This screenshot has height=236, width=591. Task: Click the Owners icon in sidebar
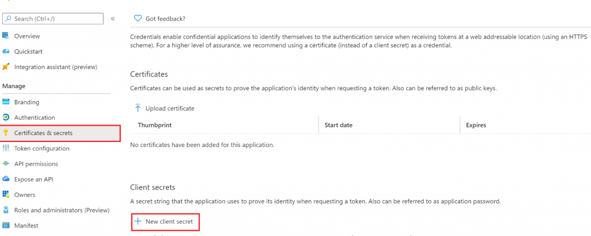click(6, 194)
